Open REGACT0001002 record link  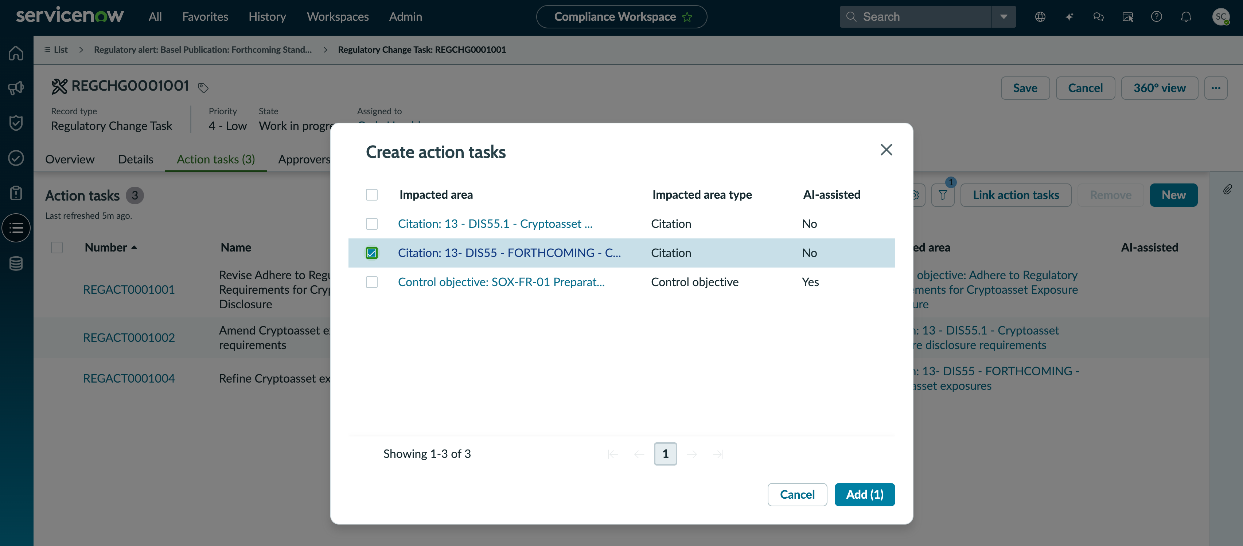pos(129,338)
